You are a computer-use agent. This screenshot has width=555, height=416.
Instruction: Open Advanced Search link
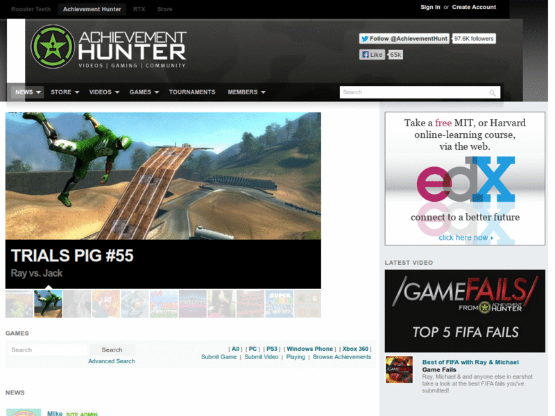(x=112, y=361)
